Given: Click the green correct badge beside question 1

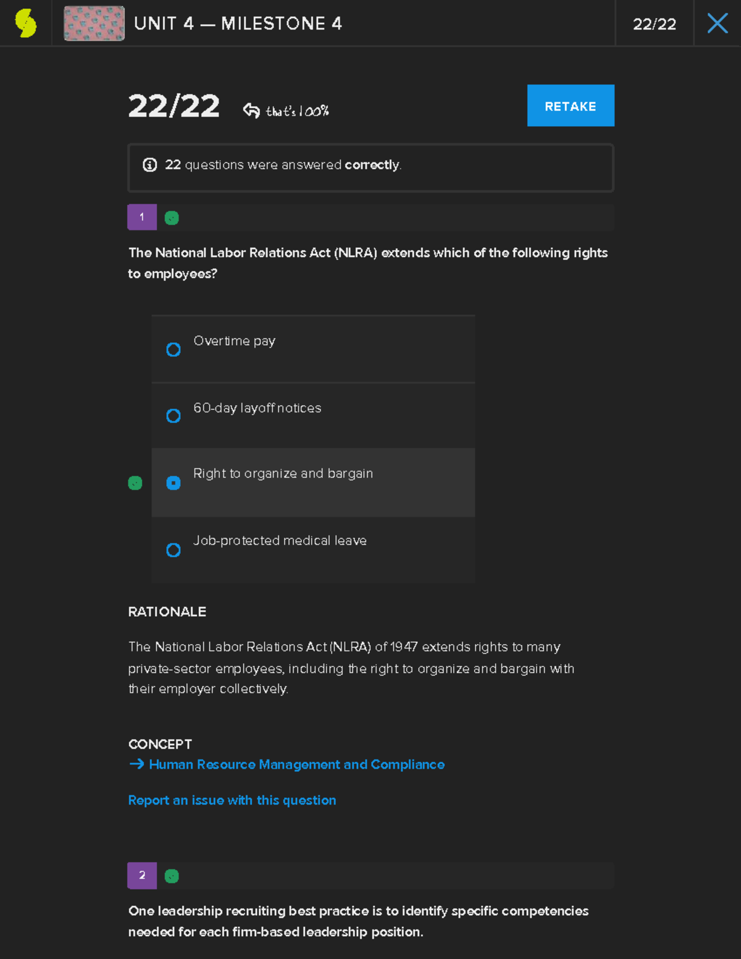Looking at the screenshot, I should tap(172, 218).
